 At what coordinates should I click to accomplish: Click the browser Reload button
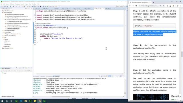tap(136, 6)
